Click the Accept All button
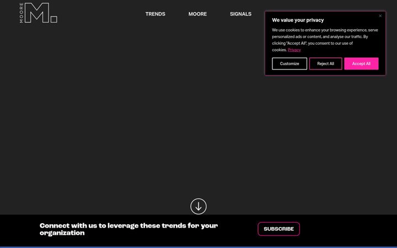 pyautogui.click(x=361, y=63)
